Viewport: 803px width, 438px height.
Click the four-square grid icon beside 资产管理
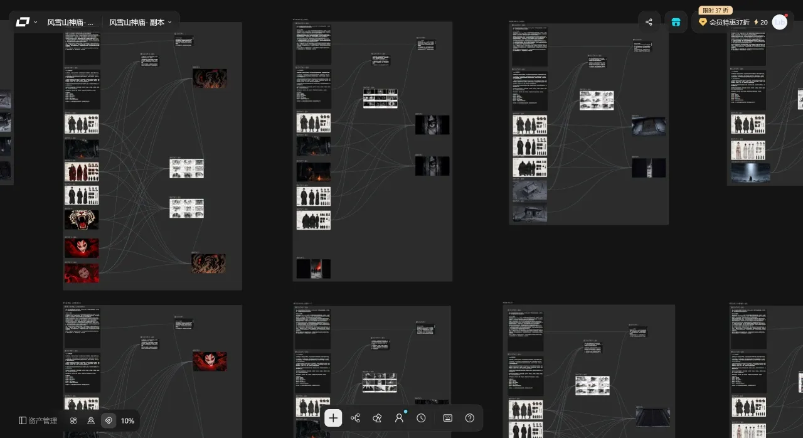click(x=73, y=420)
